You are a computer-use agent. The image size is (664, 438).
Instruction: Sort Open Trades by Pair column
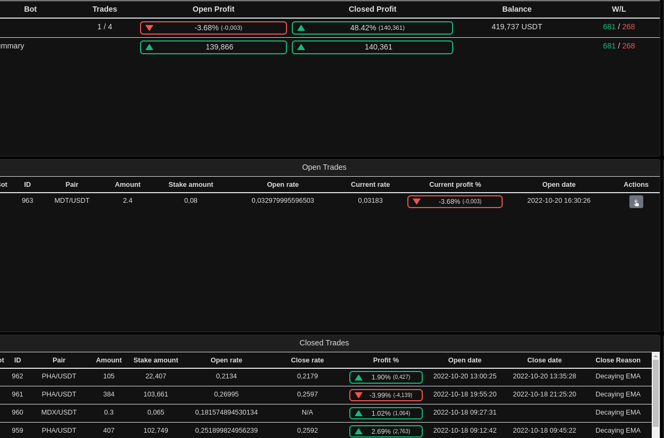[x=72, y=185]
